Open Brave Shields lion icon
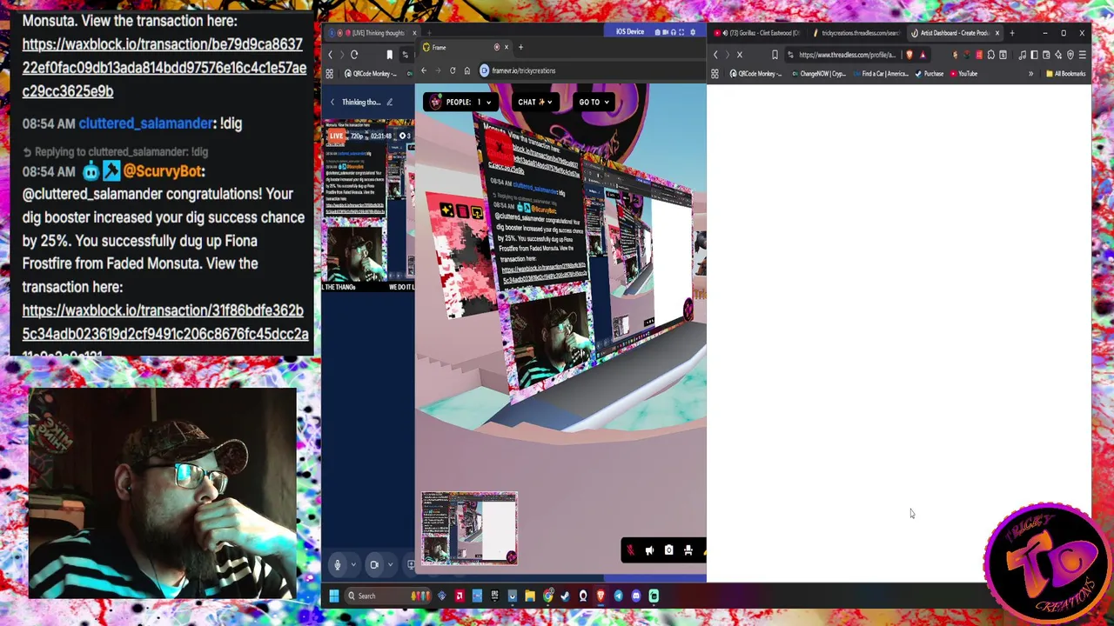Screen dimensions: 1114x626 (909, 54)
